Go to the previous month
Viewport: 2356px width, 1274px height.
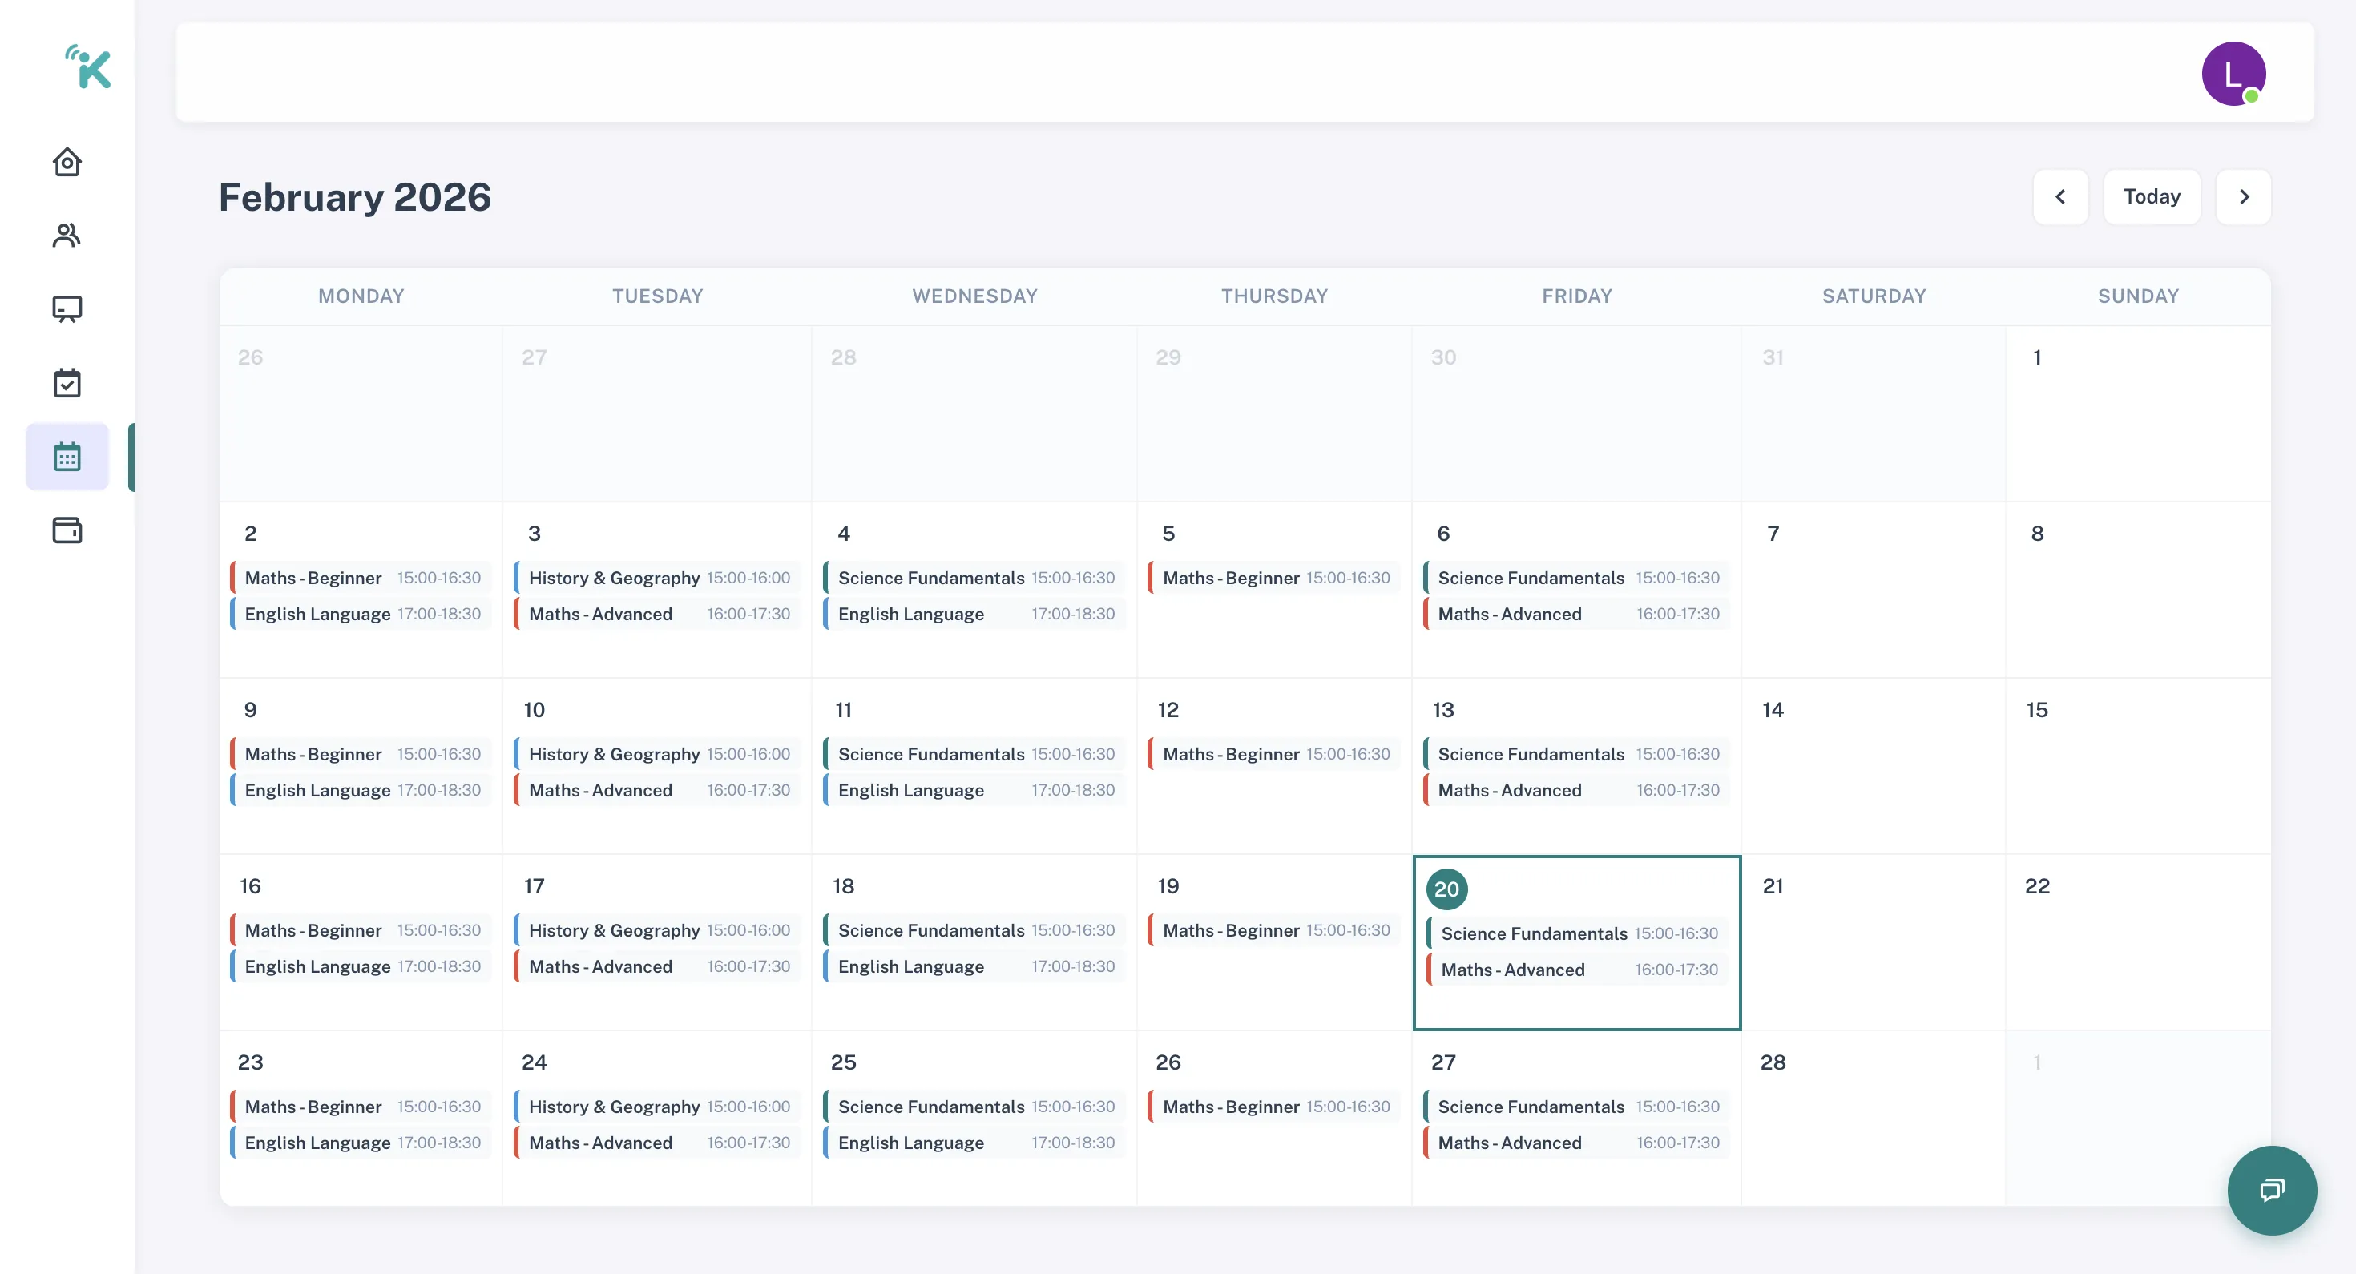pyautogui.click(x=2060, y=196)
